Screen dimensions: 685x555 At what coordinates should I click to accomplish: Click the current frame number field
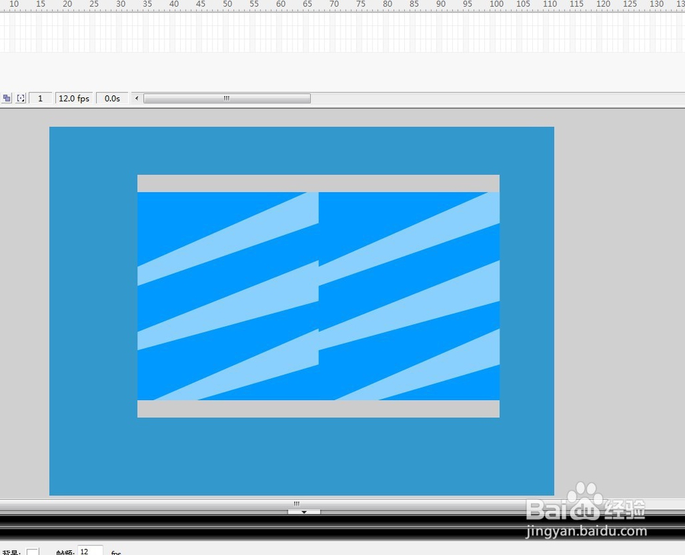(x=40, y=99)
